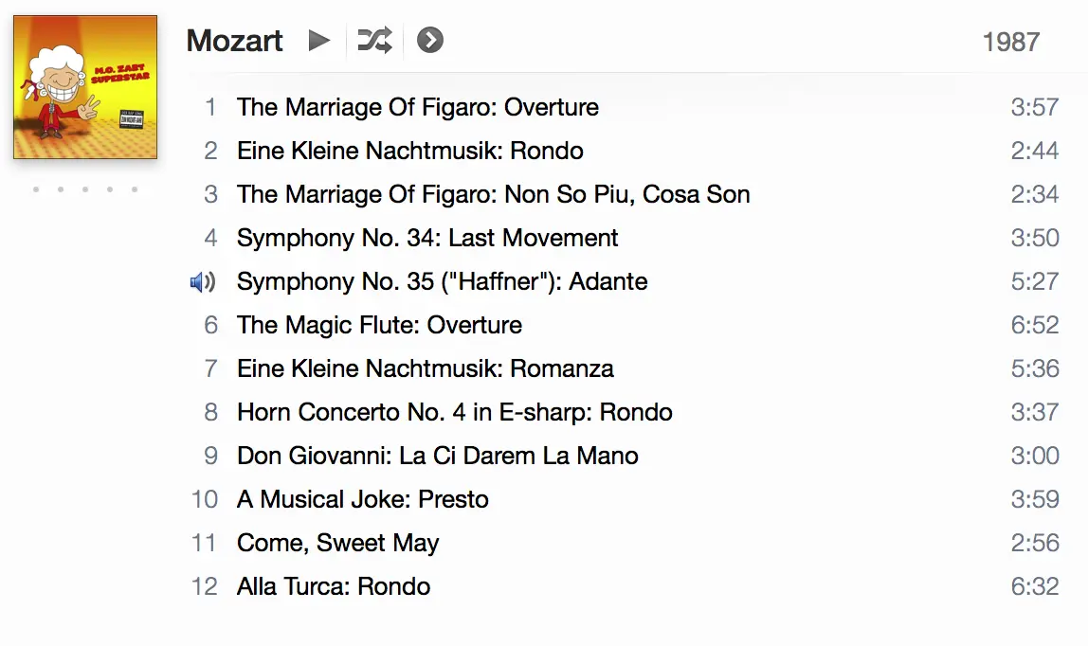This screenshot has height=646, width=1088.
Task: Select The Marriage Of Figaro: Overture
Action: 417,107
